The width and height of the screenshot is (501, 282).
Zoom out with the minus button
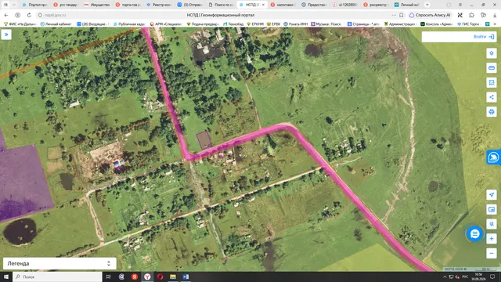[x=492, y=253]
